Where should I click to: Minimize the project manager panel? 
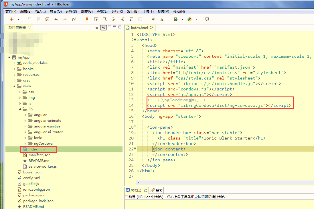click(115, 26)
